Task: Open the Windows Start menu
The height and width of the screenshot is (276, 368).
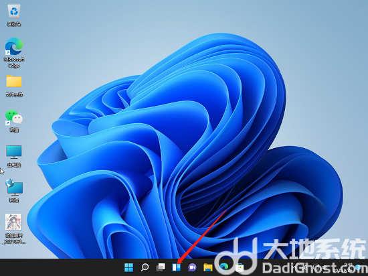Action: point(129,267)
